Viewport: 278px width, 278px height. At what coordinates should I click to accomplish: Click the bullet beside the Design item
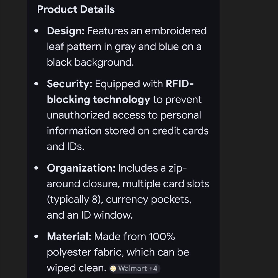(36, 31)
